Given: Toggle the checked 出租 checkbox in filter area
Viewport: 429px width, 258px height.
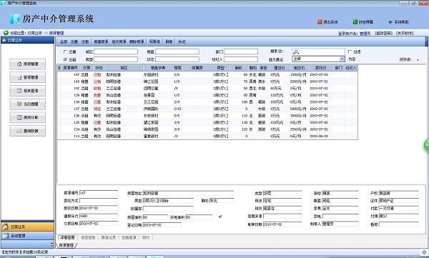Looking at the screenshot, I should pyautogui.click(x=65, y=59).
